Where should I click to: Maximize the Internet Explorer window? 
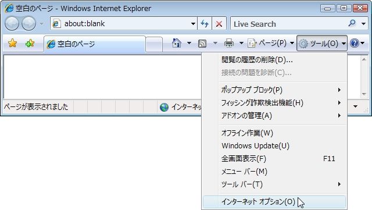344,8
